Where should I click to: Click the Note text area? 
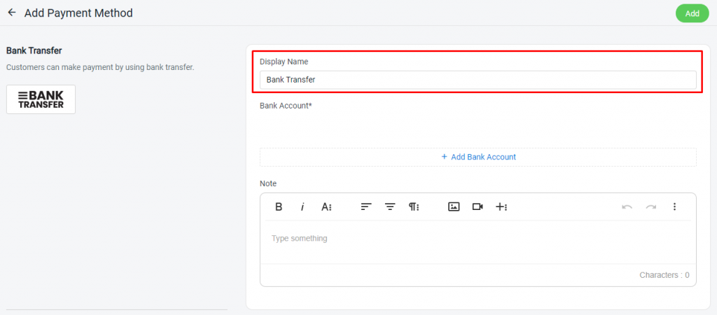(x=478, y=242)
